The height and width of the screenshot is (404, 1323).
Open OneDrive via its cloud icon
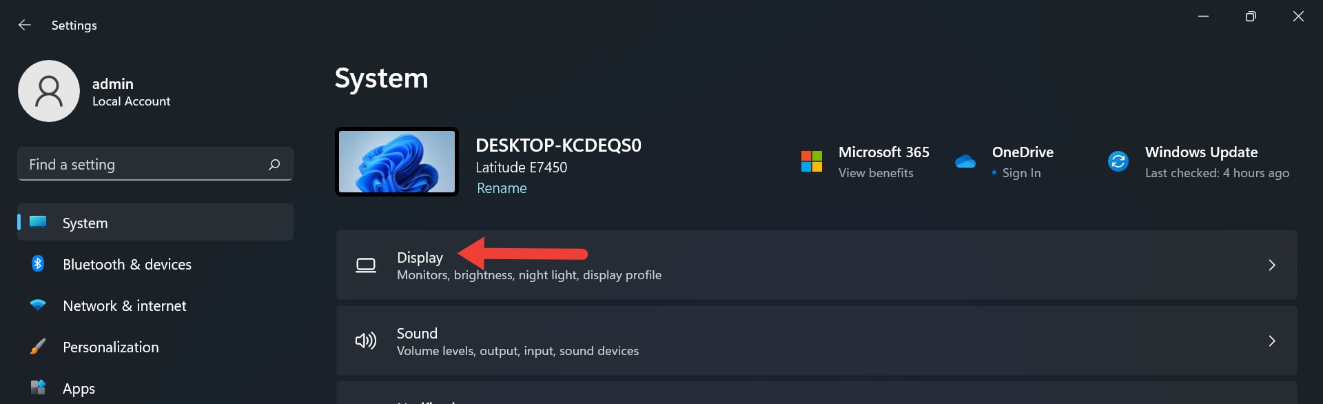965,161
